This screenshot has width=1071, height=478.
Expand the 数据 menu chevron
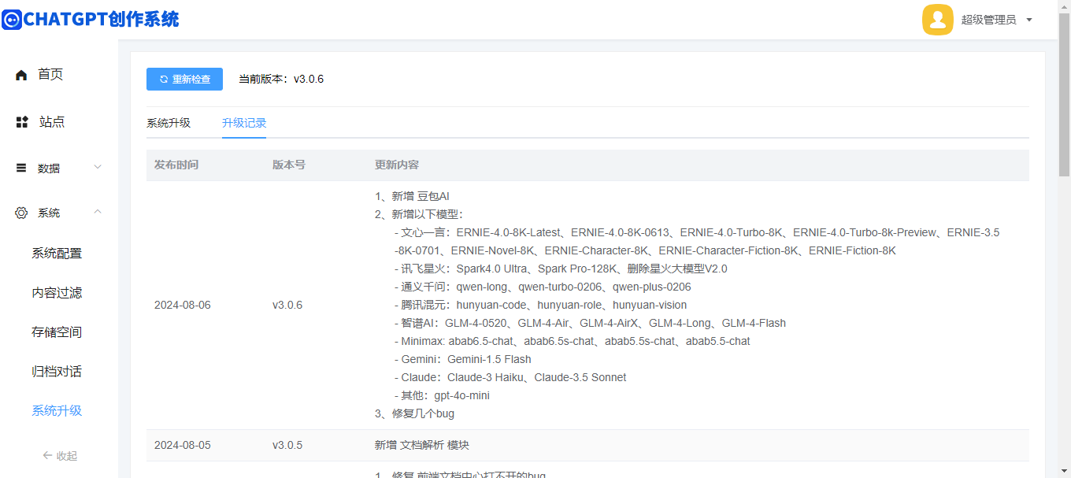[98, 167]
